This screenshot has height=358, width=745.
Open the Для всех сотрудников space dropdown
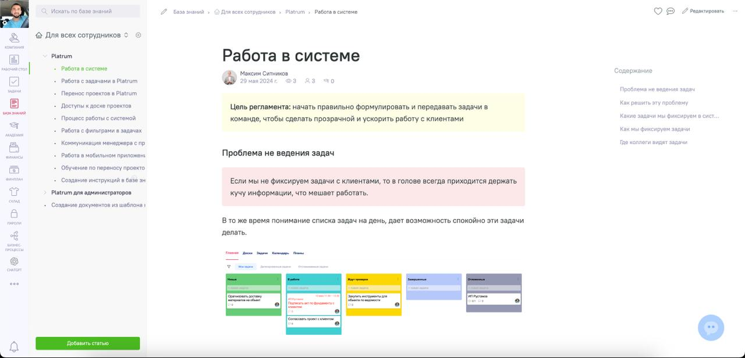point(82,35)
